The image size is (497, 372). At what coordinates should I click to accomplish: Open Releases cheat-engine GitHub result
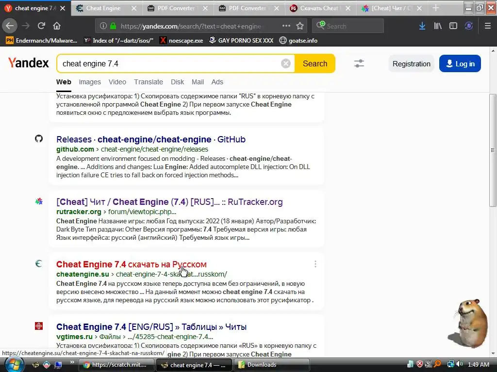(x=151, y=139)
